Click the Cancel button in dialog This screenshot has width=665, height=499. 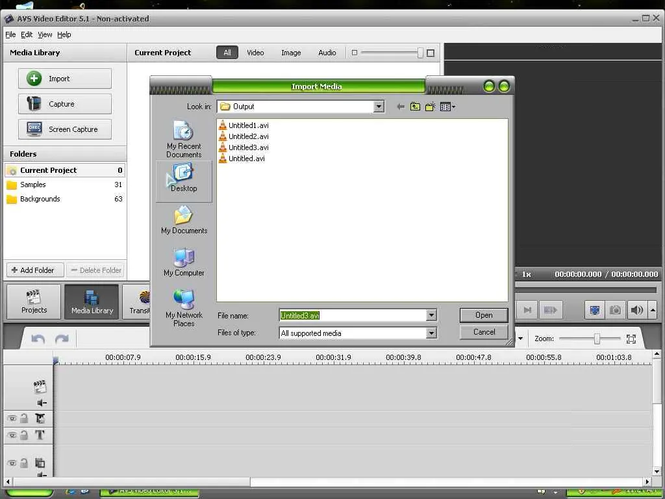pyautogui.click(x=484, y=332)
